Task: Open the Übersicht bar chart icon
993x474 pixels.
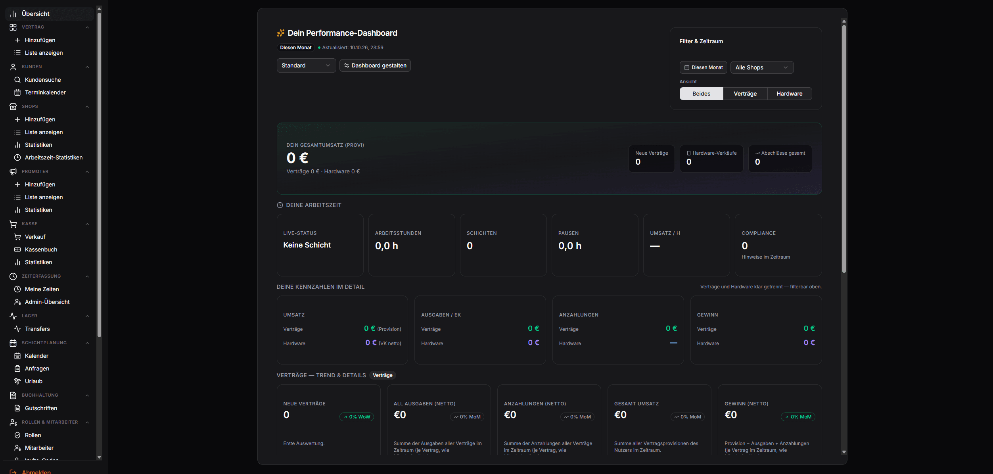Action: (13, 14)
